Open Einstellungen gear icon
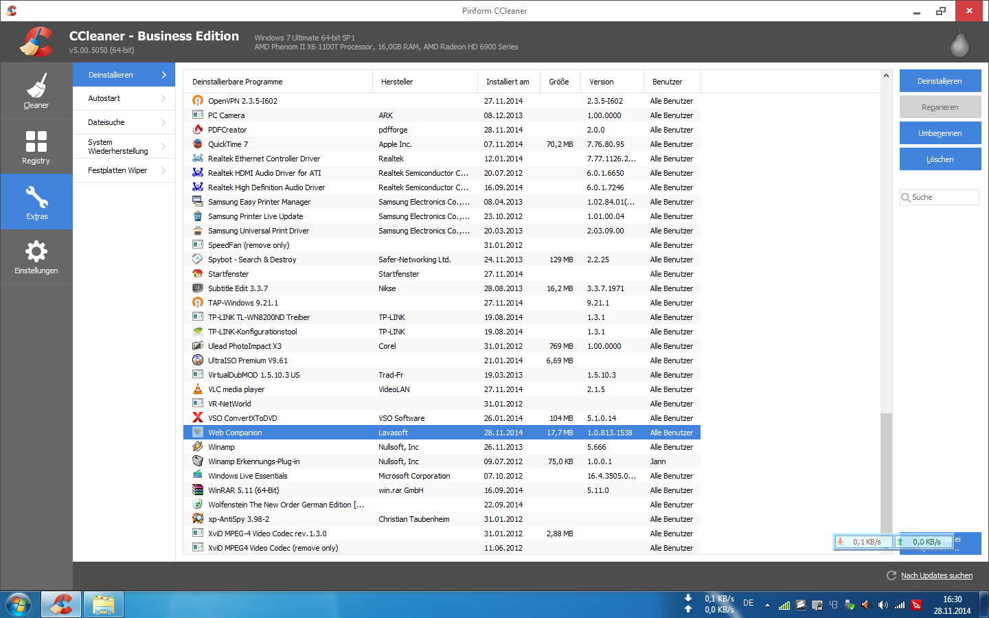 point(36,251)
